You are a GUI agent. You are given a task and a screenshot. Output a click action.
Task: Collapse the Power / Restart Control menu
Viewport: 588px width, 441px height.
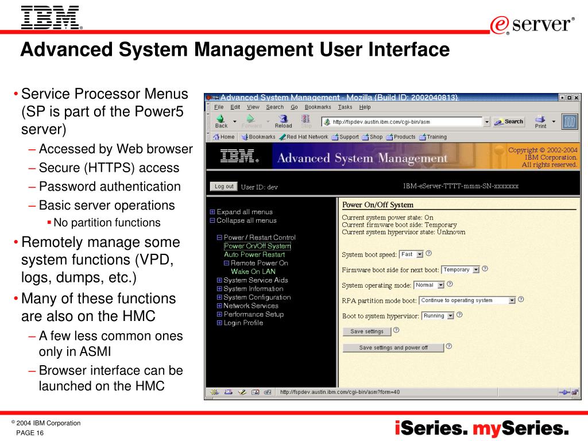pyautogui.click(x=219, y=237)
